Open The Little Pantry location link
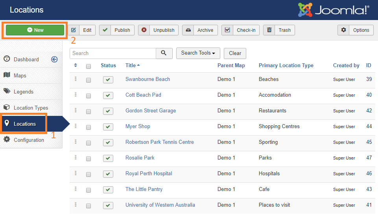Image resolution: width=378 pixels, height=222 pixels. click(x=144, y=189)
